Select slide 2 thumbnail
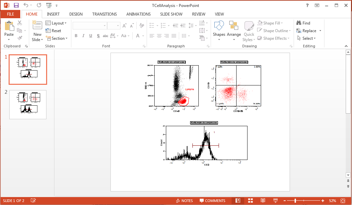This screenshot has height=205, width=352. click(28, 105)
